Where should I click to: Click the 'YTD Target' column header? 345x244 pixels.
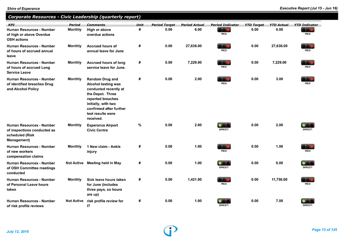point(254,25)
